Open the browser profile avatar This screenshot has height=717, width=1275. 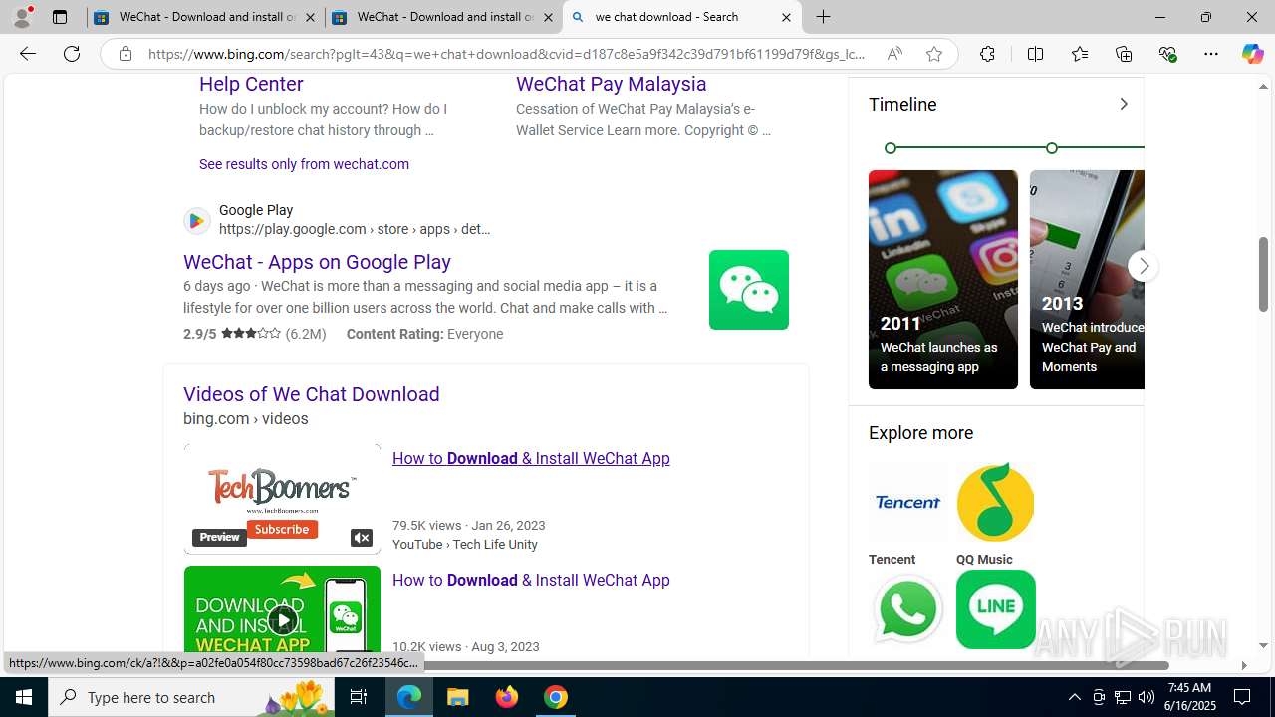pos(22,17)
